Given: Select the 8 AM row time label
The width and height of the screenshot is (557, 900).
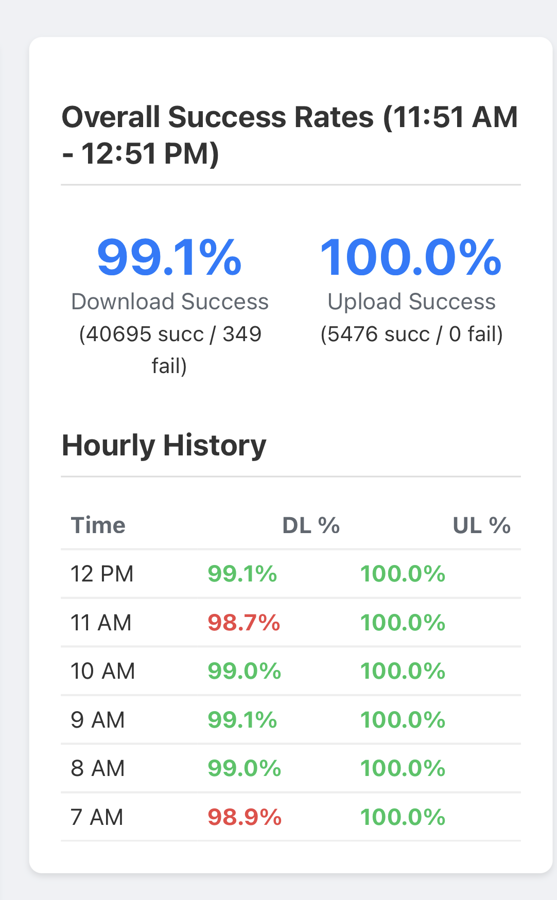Looking at the screenshot, I should (98, 768).
